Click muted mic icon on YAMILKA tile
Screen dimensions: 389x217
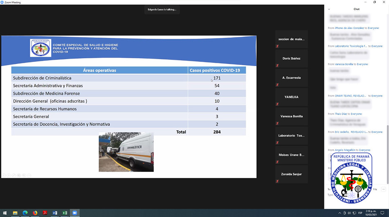coord(277,104)
